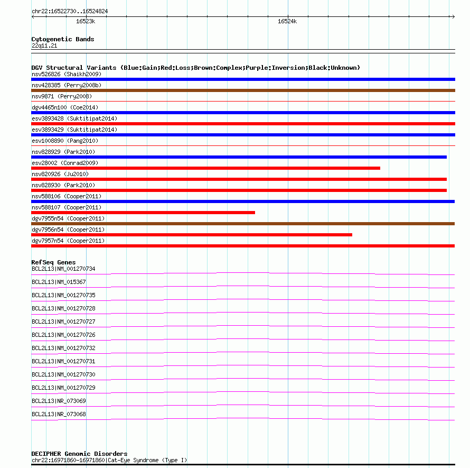Open variant dgv7955n54 (Cooper2011) label
This screenshot has width=470, height=468.
tap(68, 218)
